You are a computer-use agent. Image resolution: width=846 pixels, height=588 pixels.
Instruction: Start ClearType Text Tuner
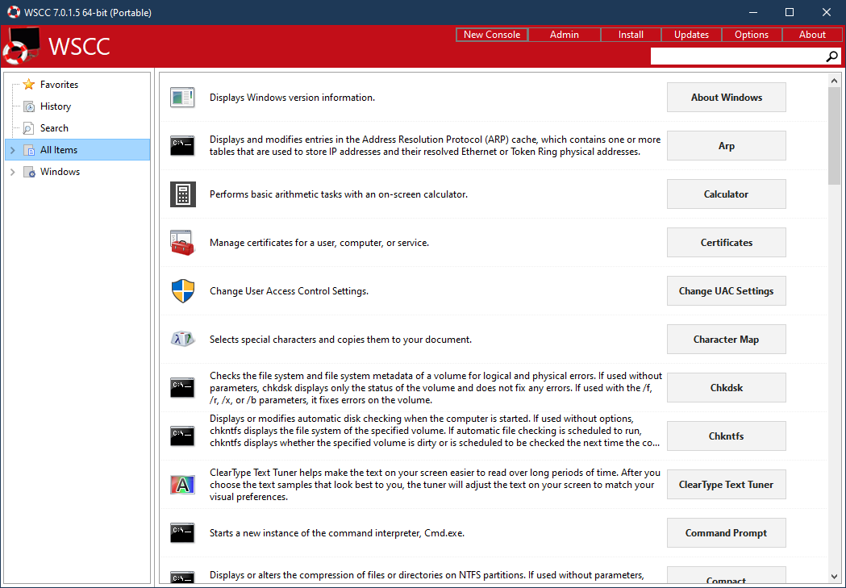(726, 485)
